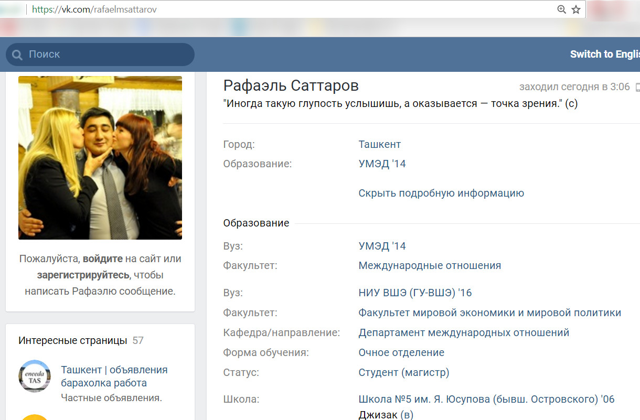The width and height of the screenshot is (640, 420).
Task: Click the search magnifier icon in VK header
Action: pyautogui.click(x=17, y=55)
